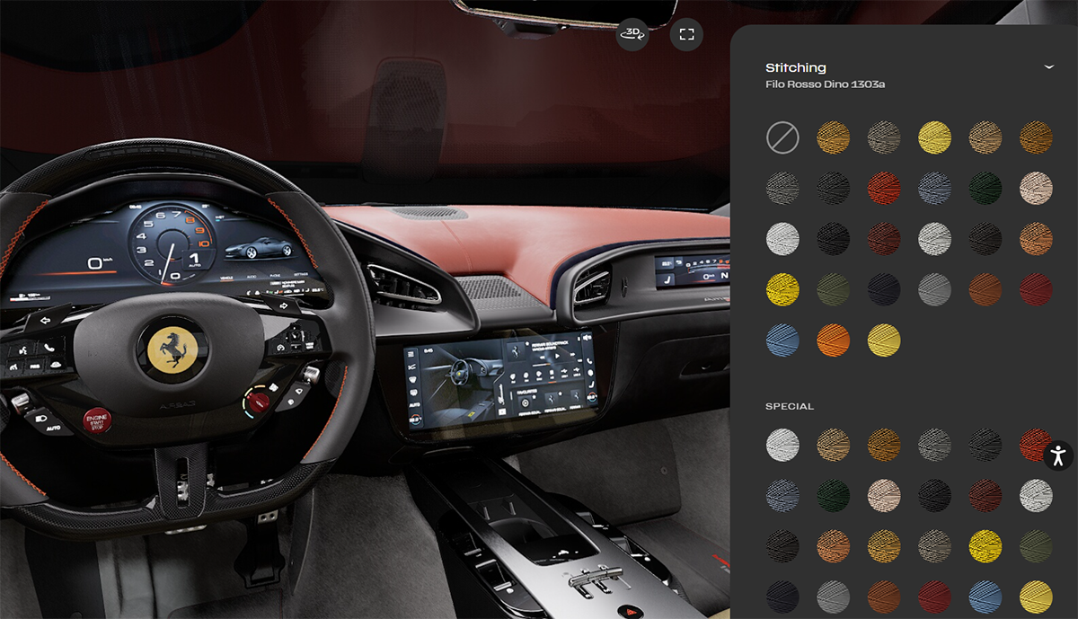The image size is (1078, 619).
Task: Enter fullscreen view of the interior
Action: coord(686,34)
